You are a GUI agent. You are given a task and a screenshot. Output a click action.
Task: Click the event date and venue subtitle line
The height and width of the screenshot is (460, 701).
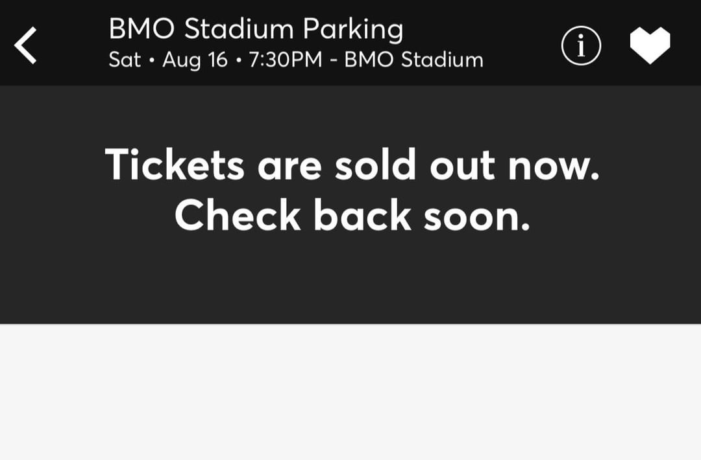pos(296,60)
